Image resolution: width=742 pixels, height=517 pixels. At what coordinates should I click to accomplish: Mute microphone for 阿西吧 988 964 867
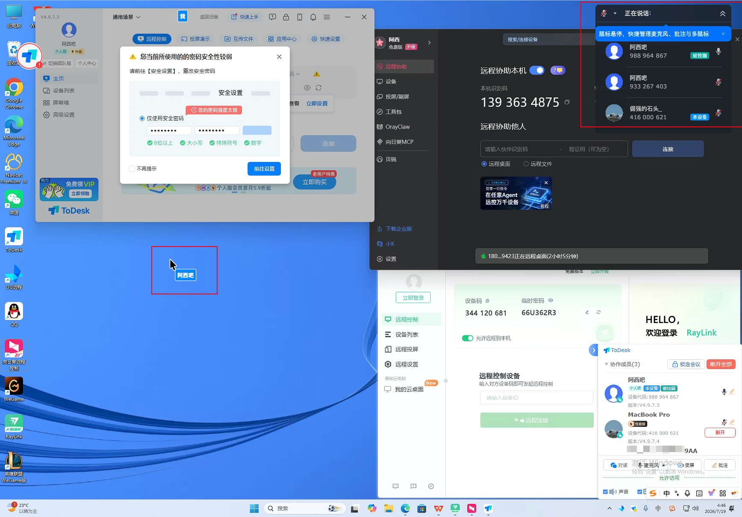[718, 51]
